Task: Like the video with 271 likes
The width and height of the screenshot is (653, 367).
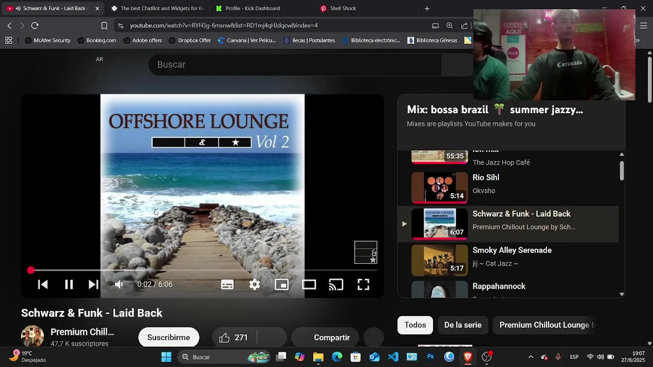Action: (234, 337)
